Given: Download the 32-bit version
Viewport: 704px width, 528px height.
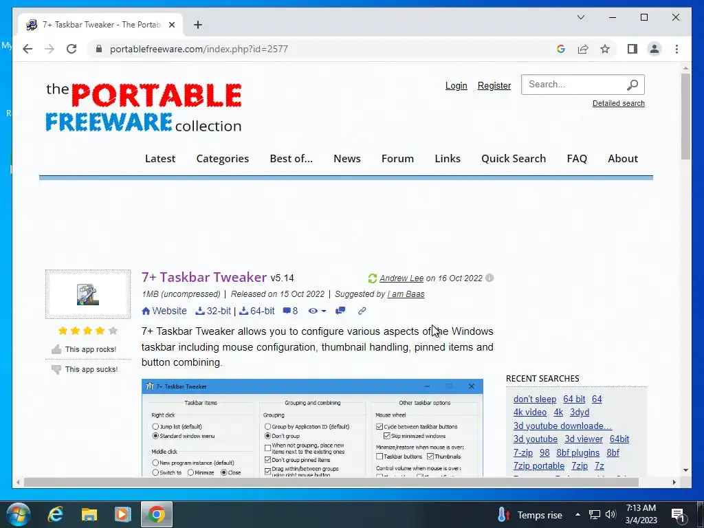Looking at the screenshot, I should tap(213, 311).
